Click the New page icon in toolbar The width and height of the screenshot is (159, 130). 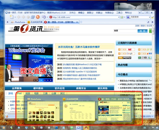point(12,17)
